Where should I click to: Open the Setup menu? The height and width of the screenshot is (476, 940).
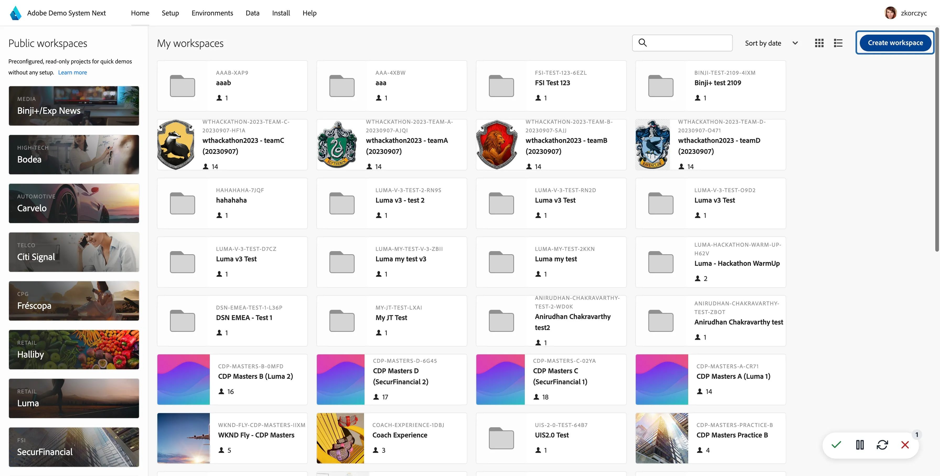170,13
